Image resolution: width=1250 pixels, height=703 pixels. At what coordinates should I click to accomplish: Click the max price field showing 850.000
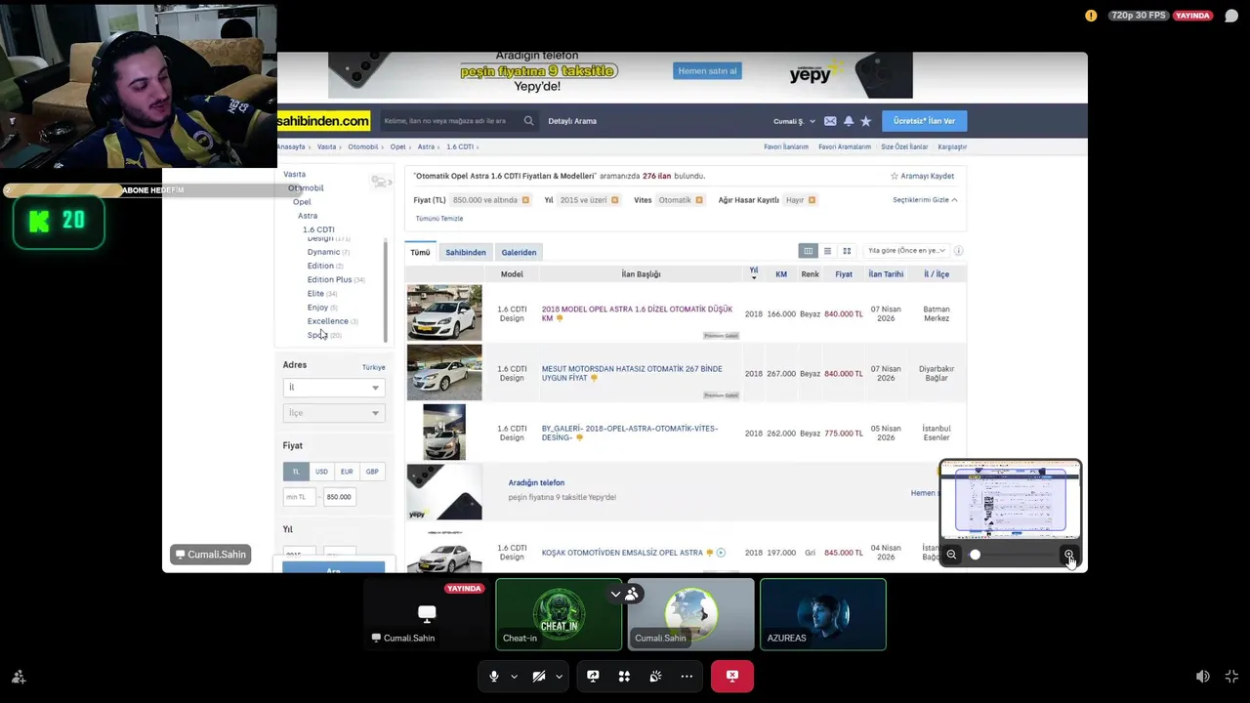(339, 497)
